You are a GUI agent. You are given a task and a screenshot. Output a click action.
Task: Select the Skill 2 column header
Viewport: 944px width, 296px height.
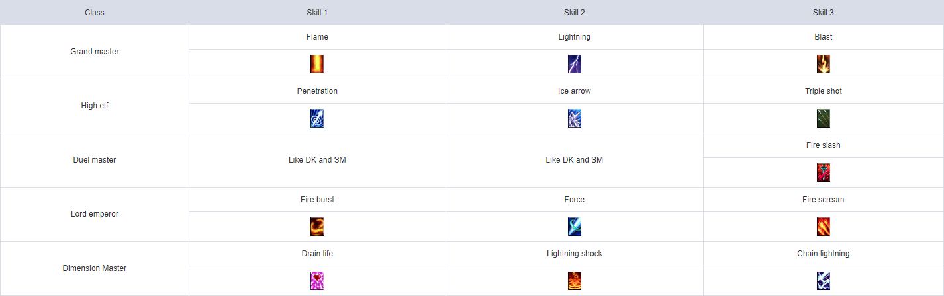pyautogui.click(x=575, y=13)
